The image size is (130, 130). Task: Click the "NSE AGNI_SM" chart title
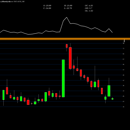[x=19, y=2]
